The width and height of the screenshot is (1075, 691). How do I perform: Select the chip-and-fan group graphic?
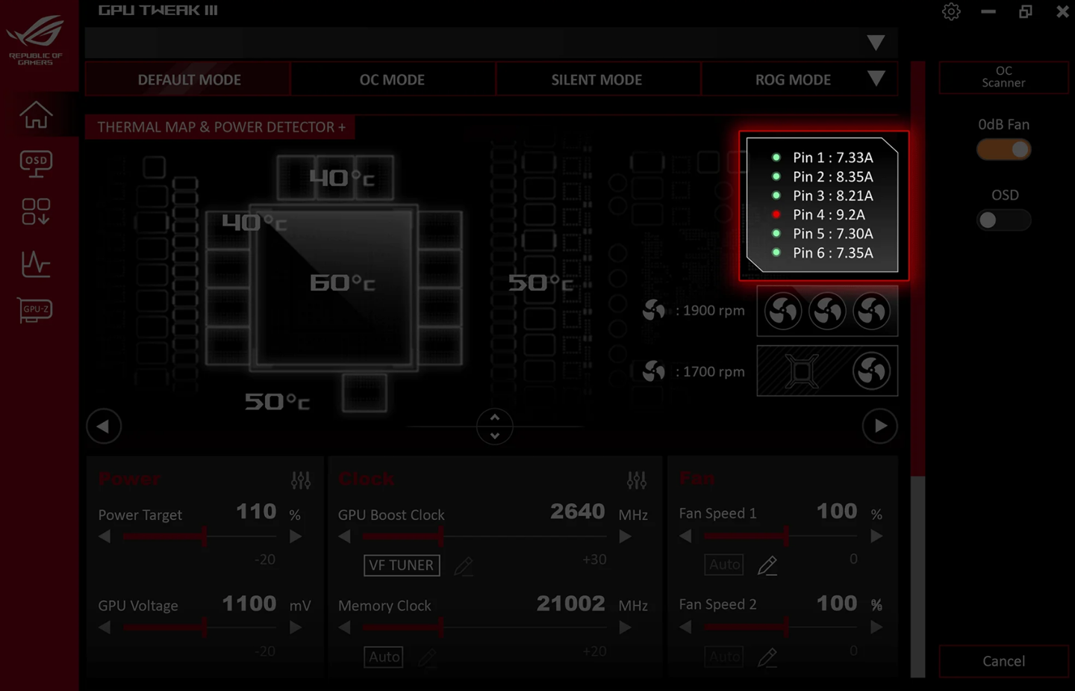click(827, 371)
